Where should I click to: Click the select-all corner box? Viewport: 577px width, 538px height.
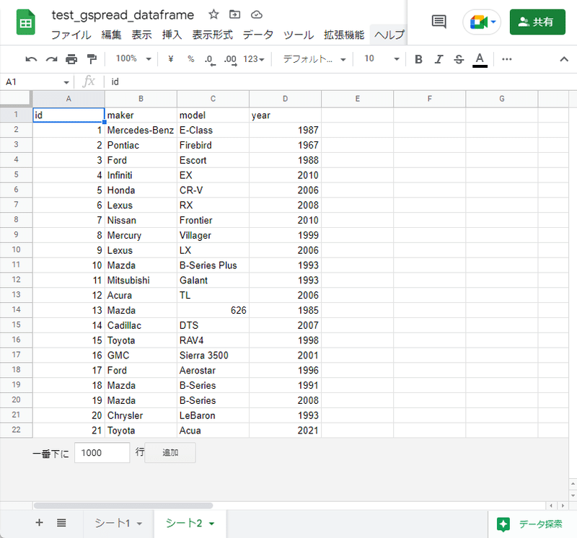pos(16,99)
